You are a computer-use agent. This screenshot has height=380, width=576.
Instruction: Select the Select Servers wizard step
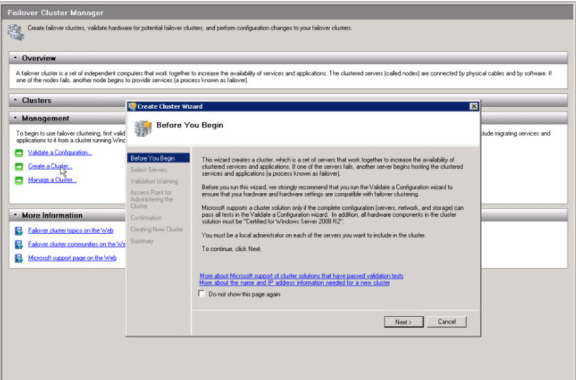point(149,170)
